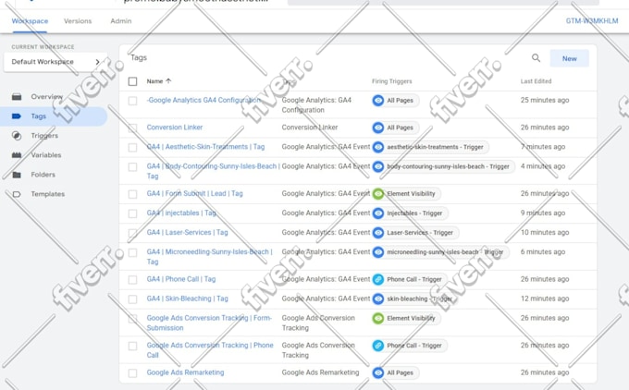629x390 pixels.
Task: Click the All Pages eye icon for Conversion Linker
Action: click(378, 128)
